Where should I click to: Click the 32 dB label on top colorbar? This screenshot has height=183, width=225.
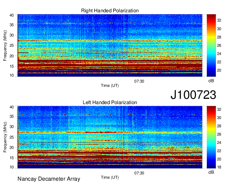(x=219, y=21)
